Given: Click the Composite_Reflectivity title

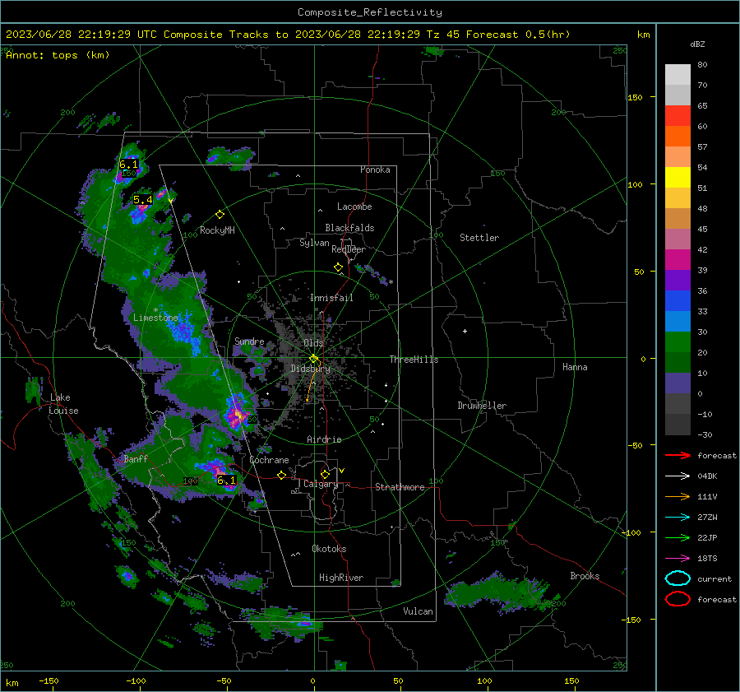Looking at the screenshot, I should tap(370, 12).
